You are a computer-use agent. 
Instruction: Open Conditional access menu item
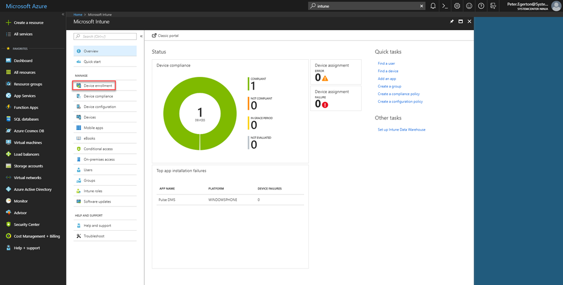(98, 149)
